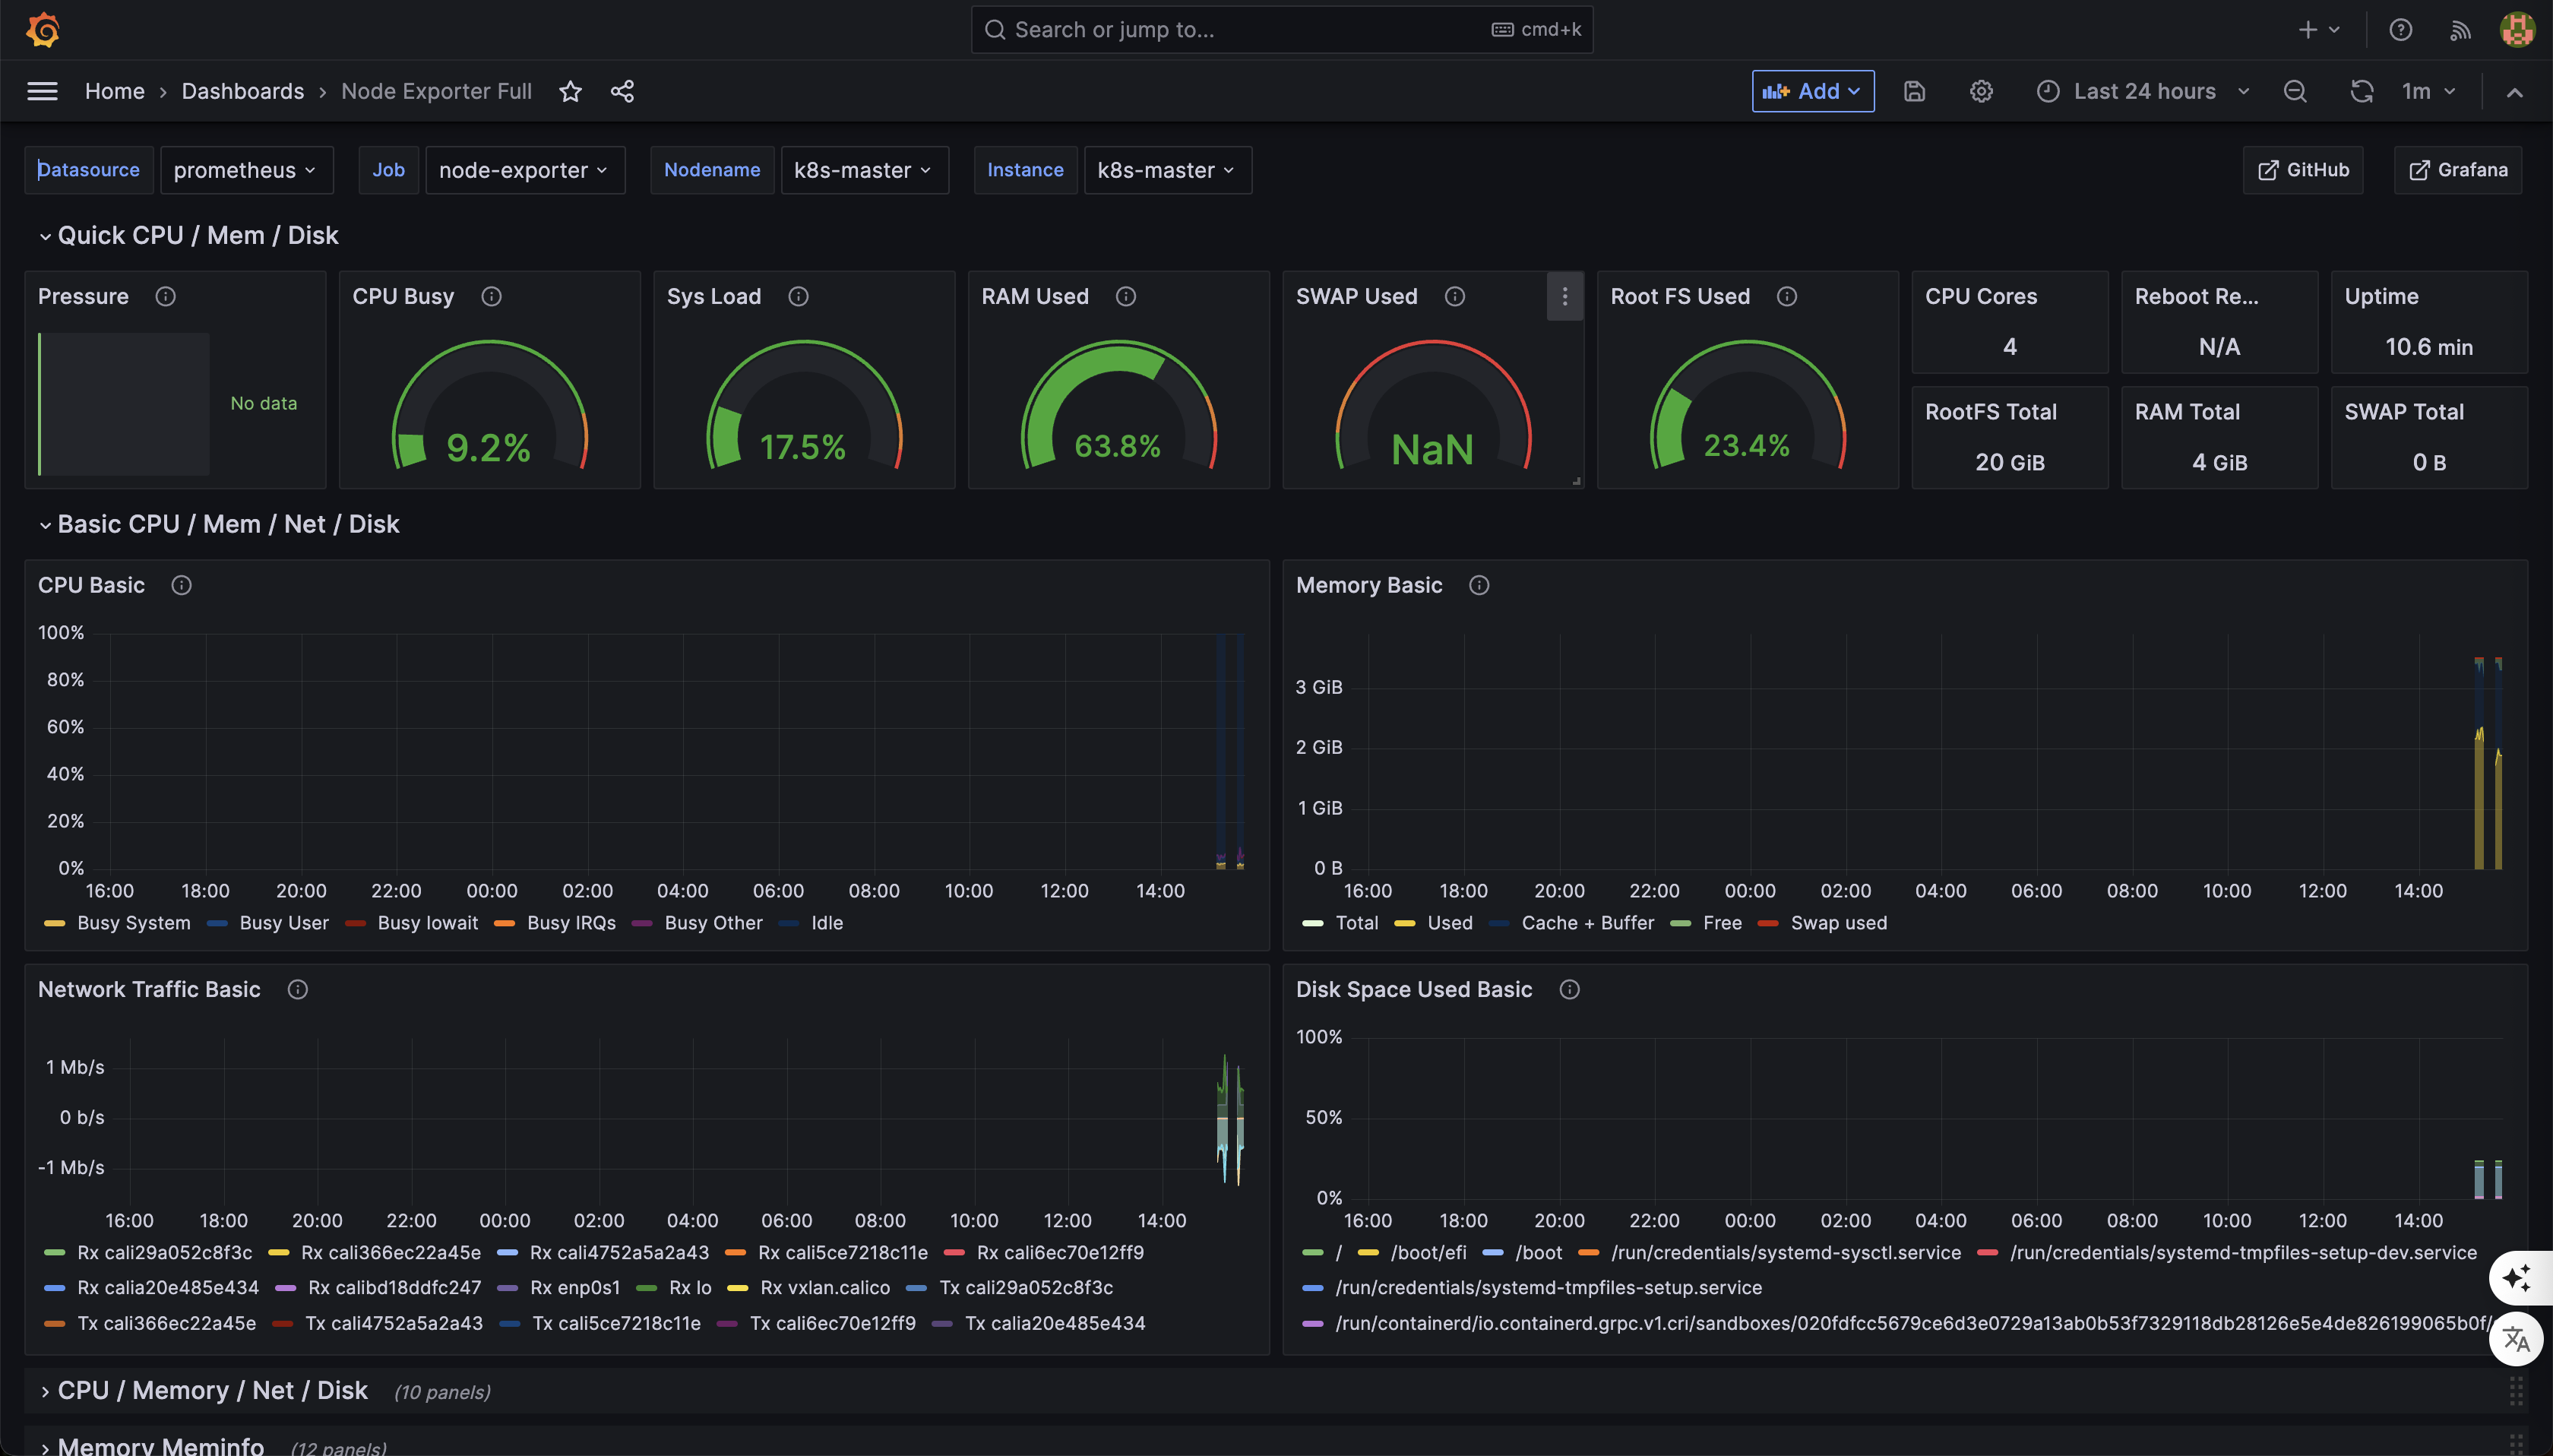This screenshot has width=2553, height=1456.
Task: Open SWAP Used panel three-dot menu
Action: point(1564,296)
